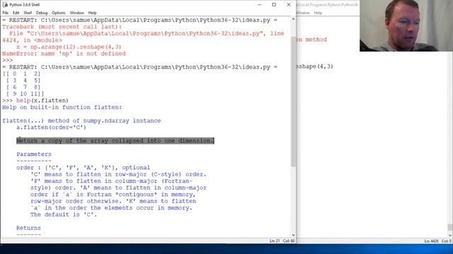Screen dimensions: 453x254
Task: Click the 'flatten(...) method of numpy.ndarray instance' line
Action: coord(81,121)
